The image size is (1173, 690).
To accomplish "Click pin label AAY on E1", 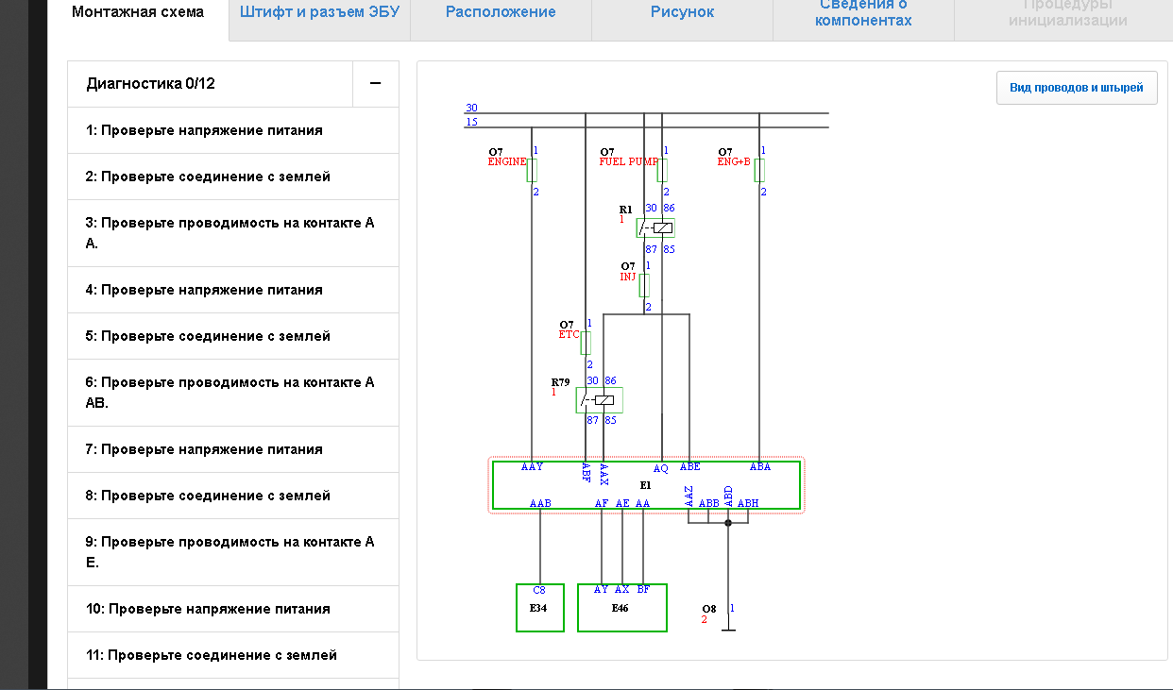I will tap(533, 467).
